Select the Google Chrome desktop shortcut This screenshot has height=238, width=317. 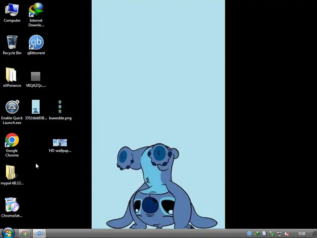coord(12,145)
